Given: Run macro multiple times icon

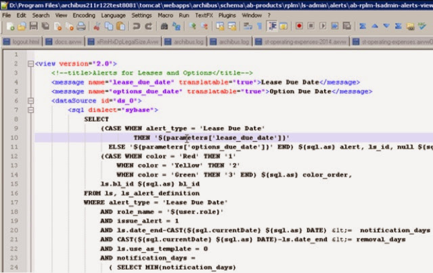Looking at the screenshot, I should coord(334,26).
